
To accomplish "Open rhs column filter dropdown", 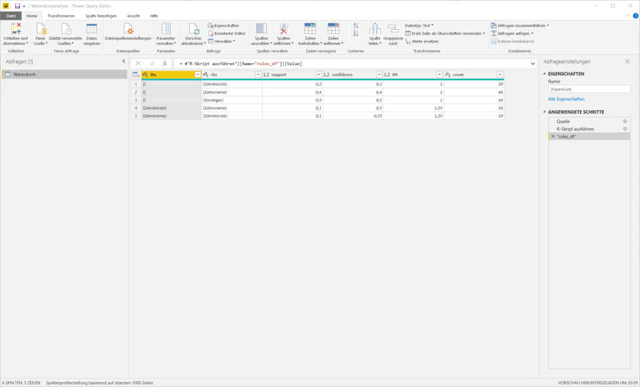I will (258, 74).
